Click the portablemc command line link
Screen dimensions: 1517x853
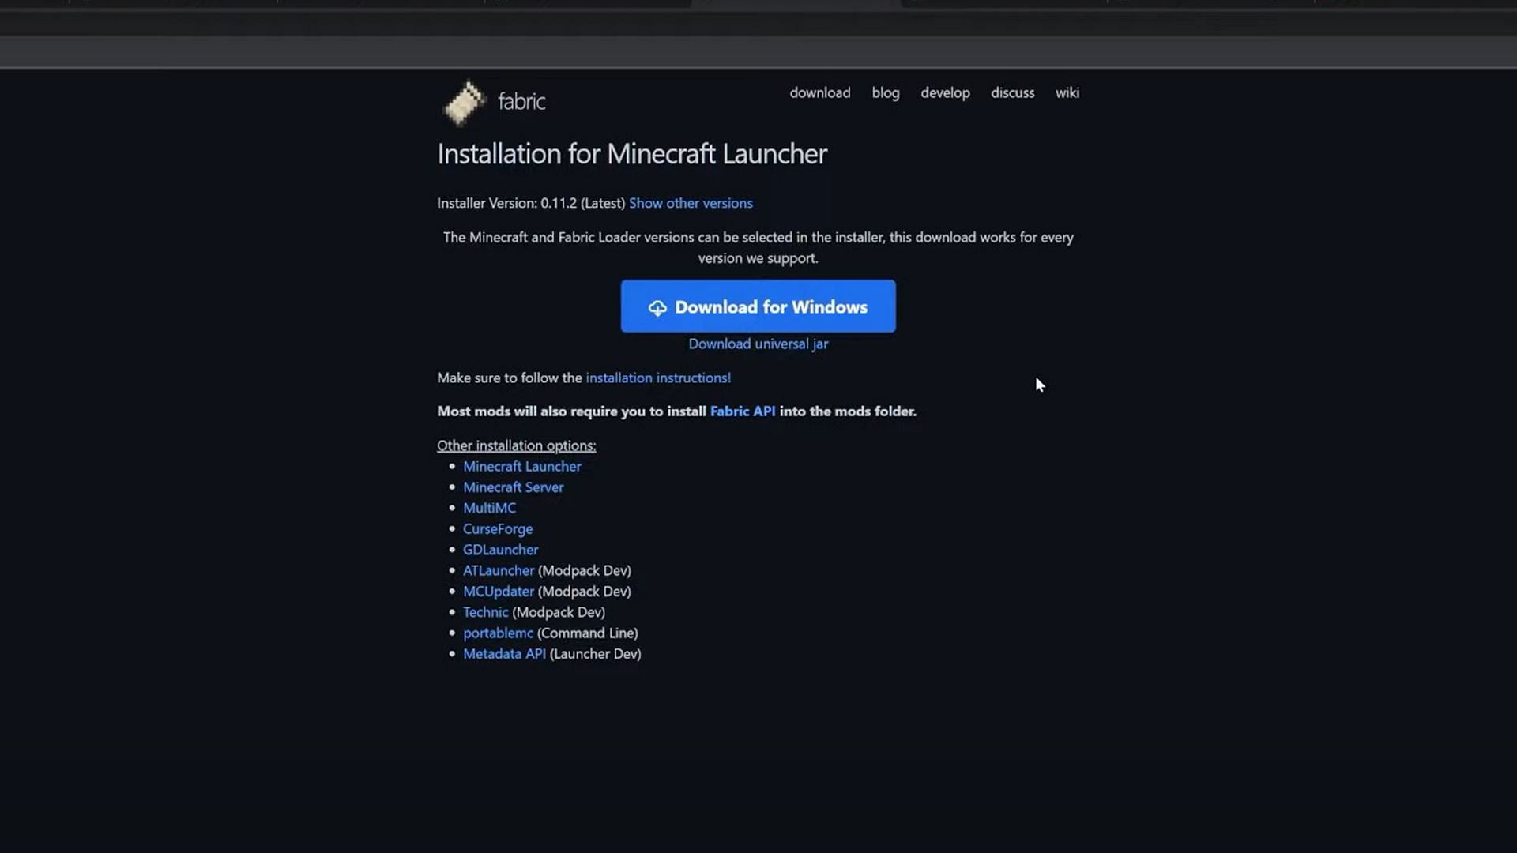pyautogui.click(x=498, y=632)
